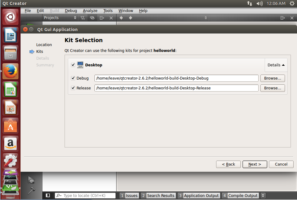
Task: Open the sound volume indicator
Action: pyautogui.click(x=259, y=3)
